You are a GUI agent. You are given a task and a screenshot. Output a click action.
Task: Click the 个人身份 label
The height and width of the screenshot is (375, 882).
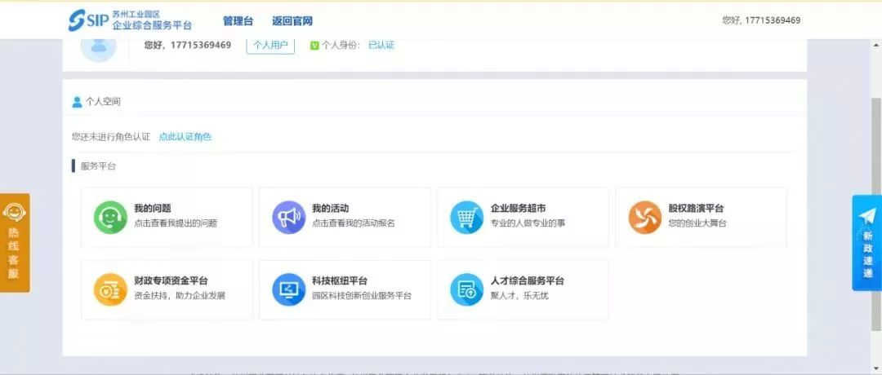(339, 46)
